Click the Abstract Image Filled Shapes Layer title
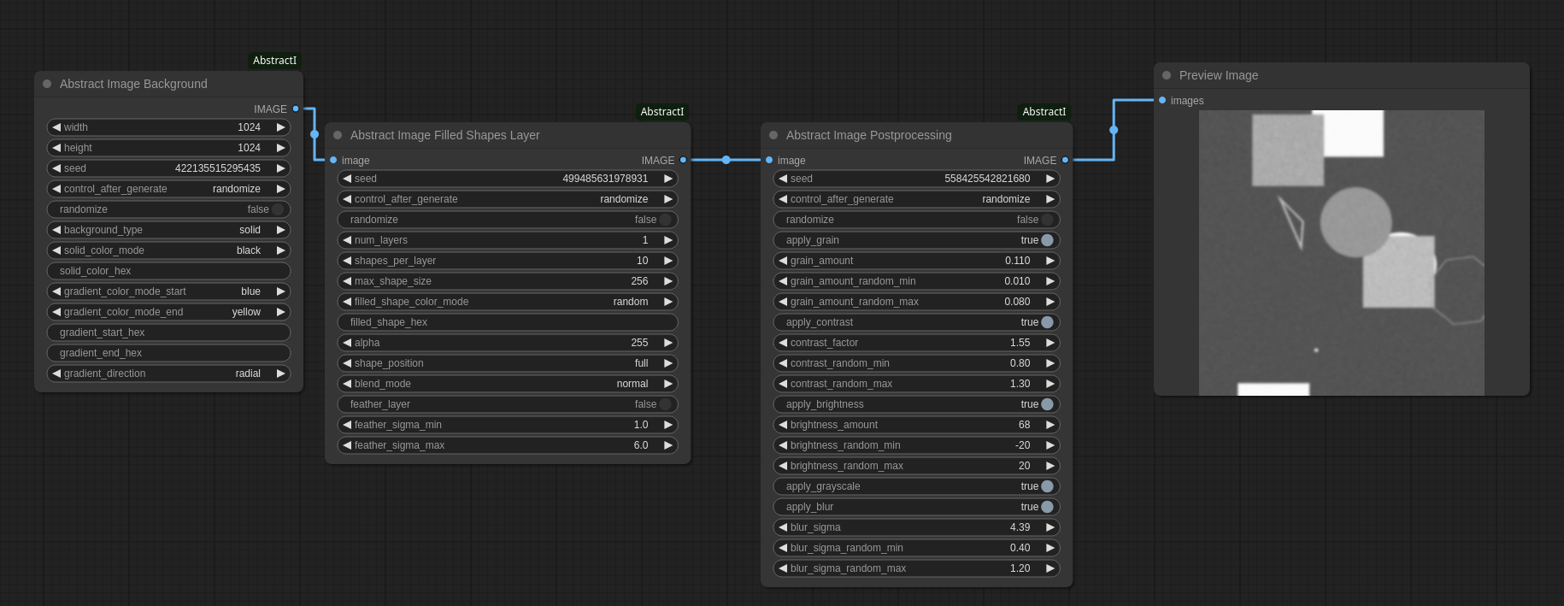This screenshot has width=1564, height=606. (444, 135)
